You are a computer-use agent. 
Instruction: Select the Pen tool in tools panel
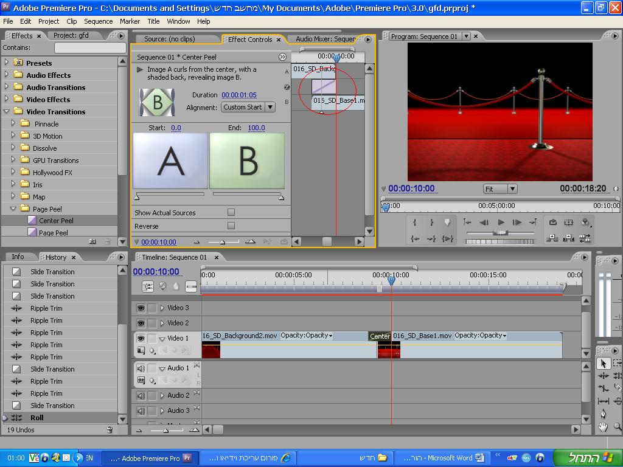pos(603,414)
